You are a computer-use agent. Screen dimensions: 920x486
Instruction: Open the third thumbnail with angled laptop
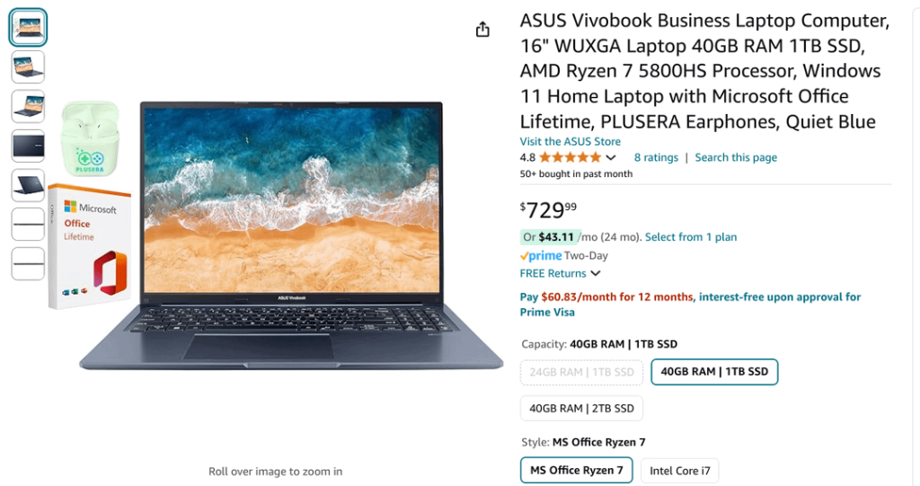point(28,106)
